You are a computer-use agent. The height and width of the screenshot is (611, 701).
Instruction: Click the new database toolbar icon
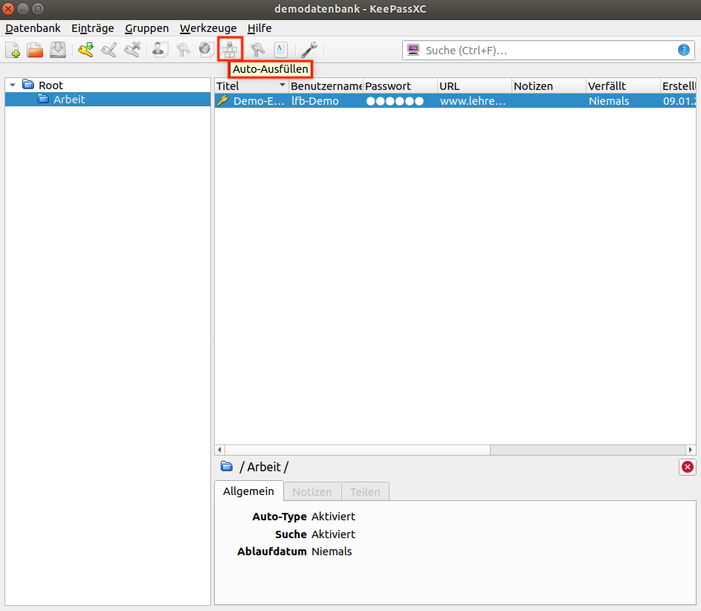click(x=13, y=51)
